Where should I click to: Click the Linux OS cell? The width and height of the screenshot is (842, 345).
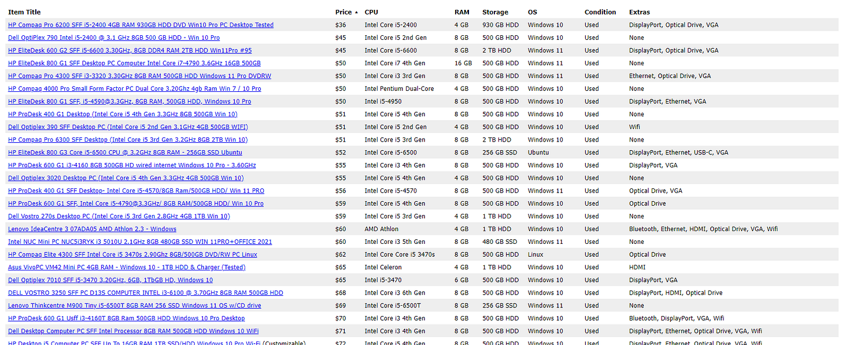click(536, 254)
